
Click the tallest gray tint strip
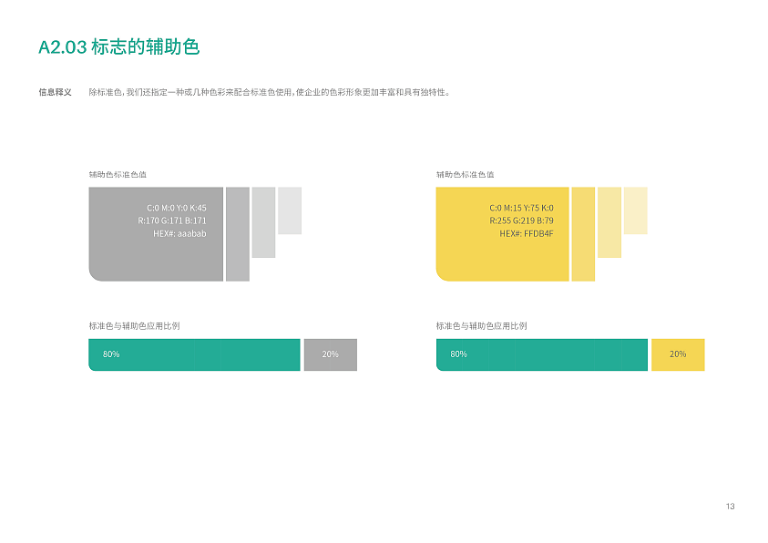point(238,234)
